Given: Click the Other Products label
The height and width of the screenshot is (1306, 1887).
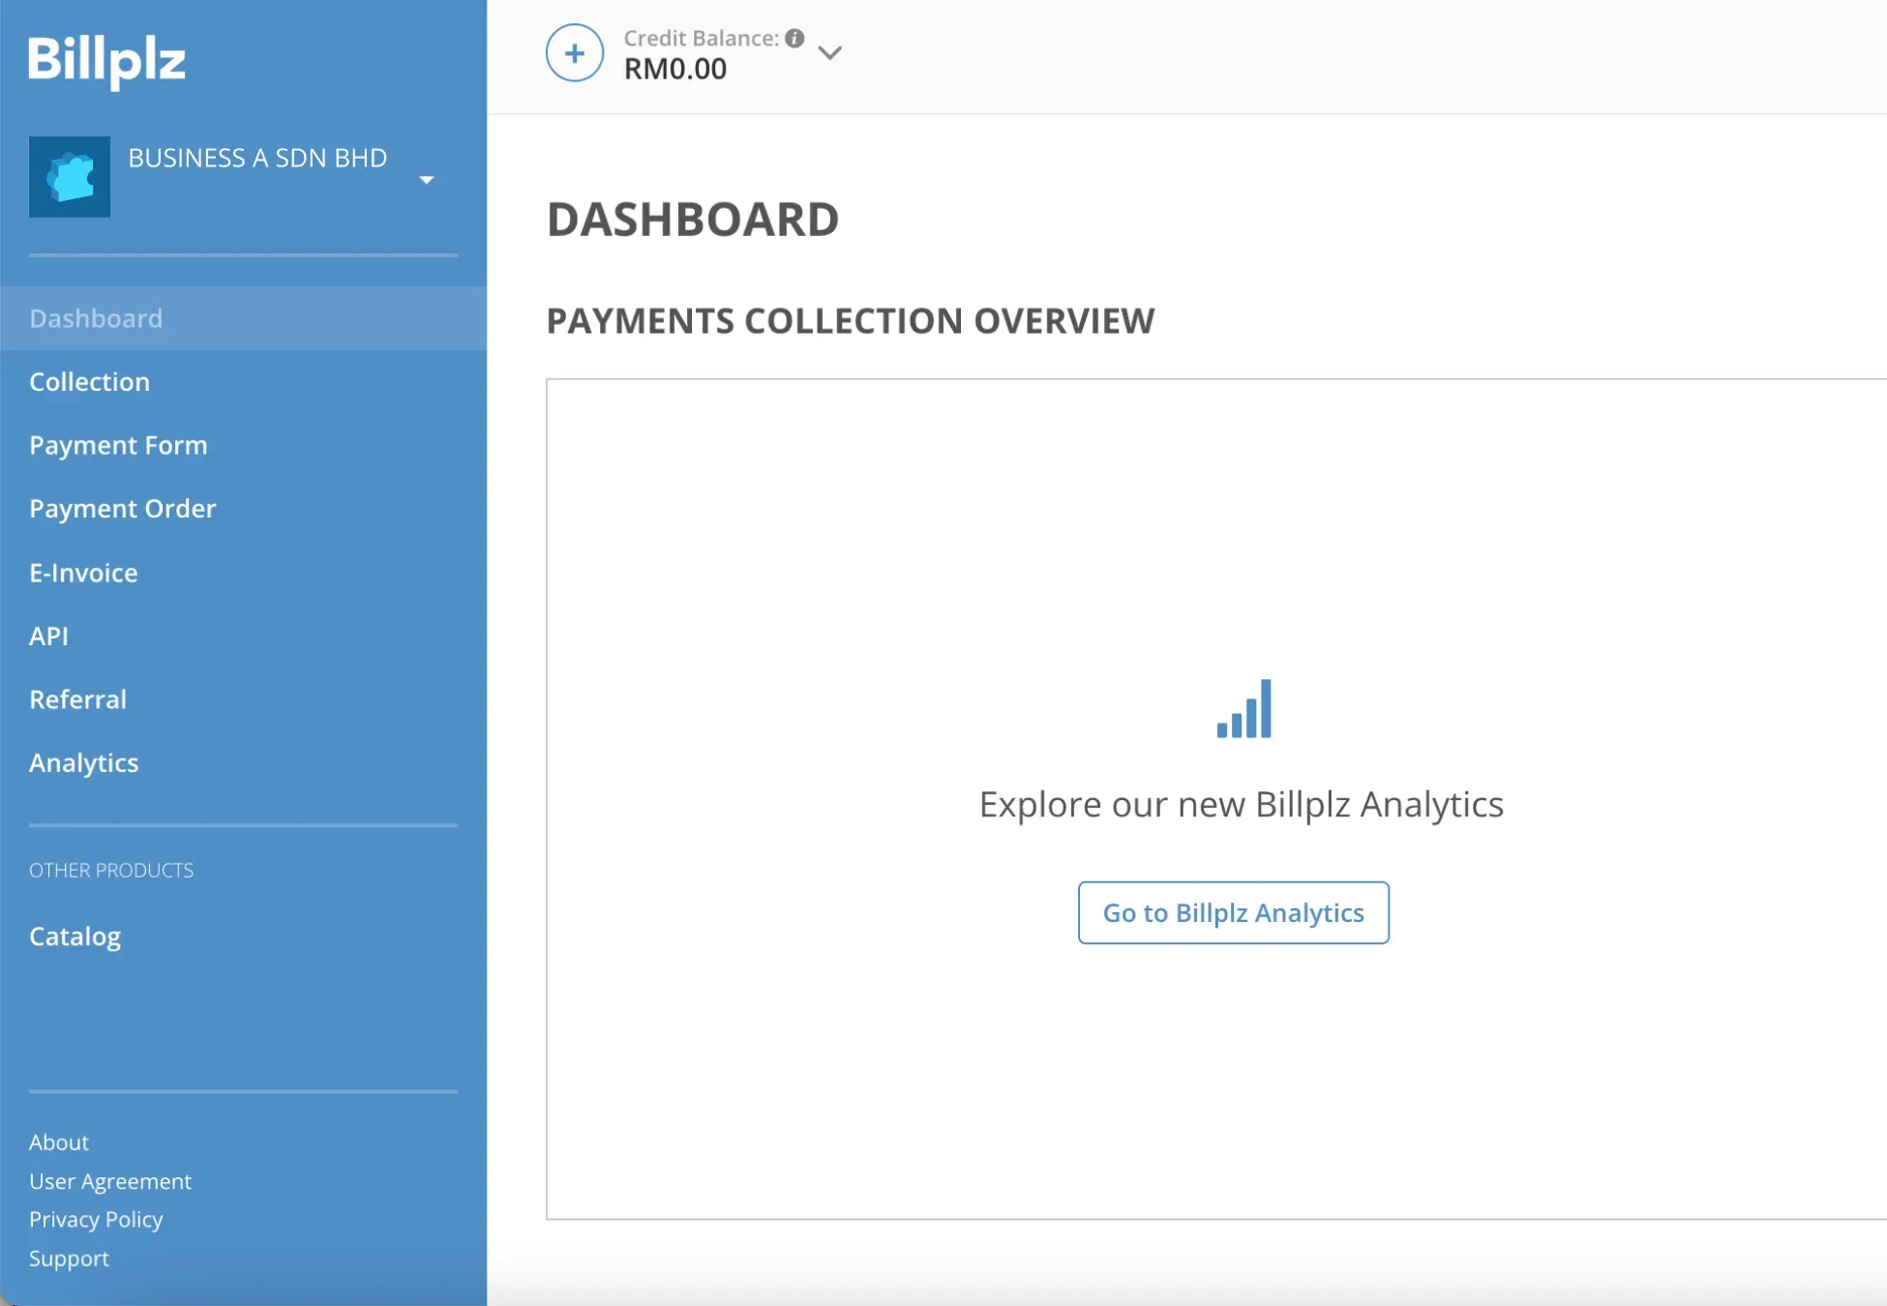Looking at the screenshot, I should pyautogui.click(x=111, y=871).
